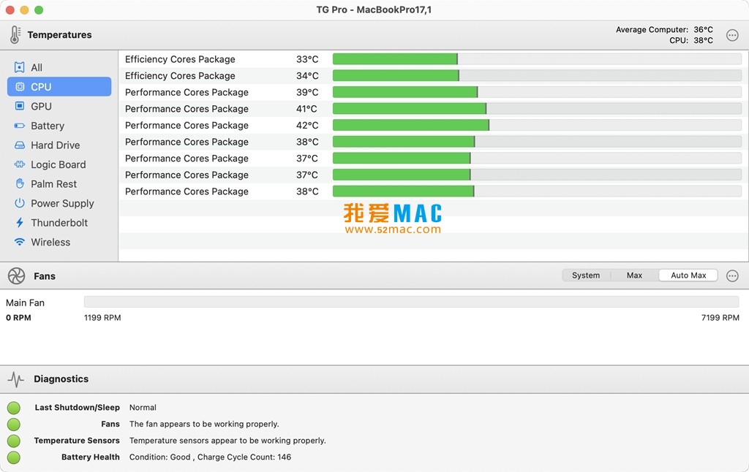This screenshot has height=472, width=749.
Task: Show GPU temperature sensors
Action: pyautogui.click(x=41, y=107)
